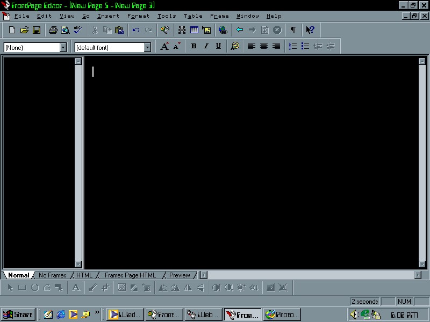This screenshot has width=430, height=322.
Task: Launch Internet Explorer from Quick Launch
Action: (x=61, y=314)
